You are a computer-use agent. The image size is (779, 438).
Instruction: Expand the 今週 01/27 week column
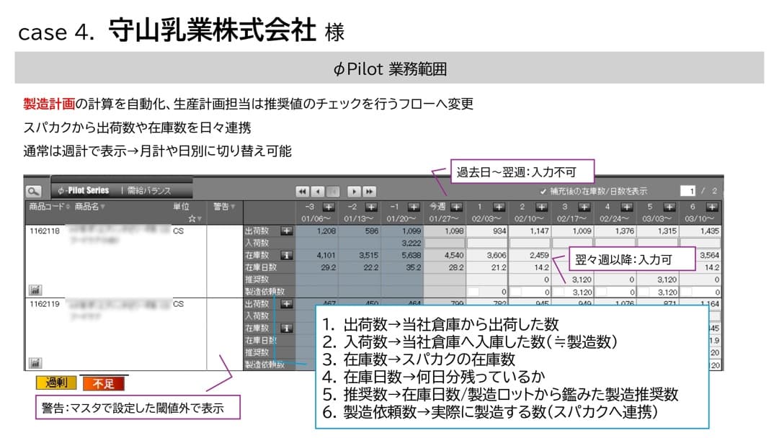click(456, 207)
